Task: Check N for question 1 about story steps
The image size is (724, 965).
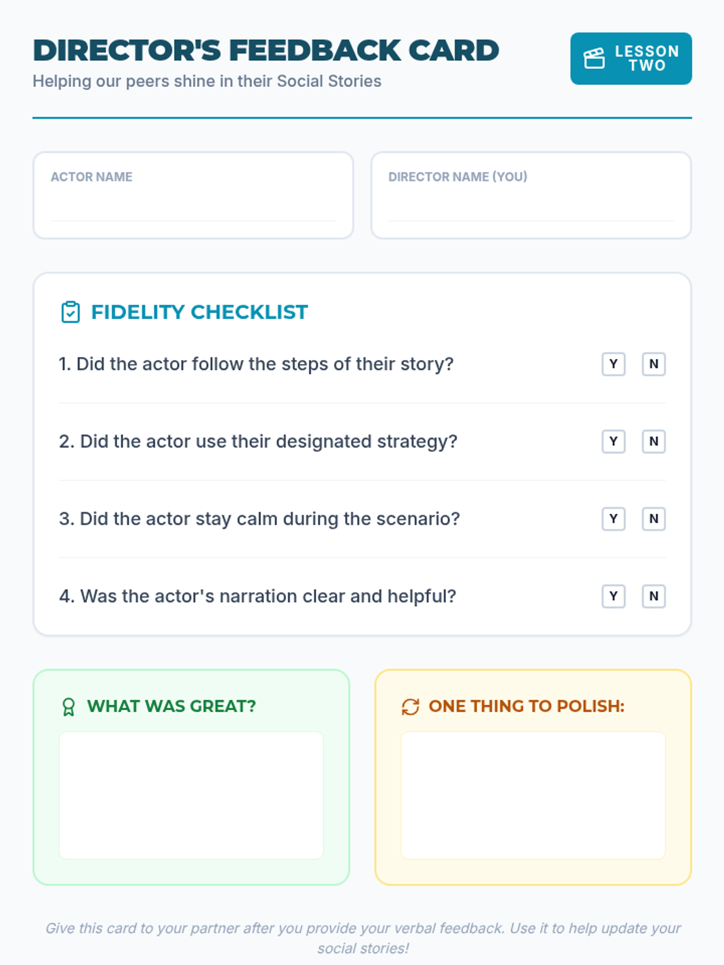Action: pyautogui.click(x=653, y=364)
